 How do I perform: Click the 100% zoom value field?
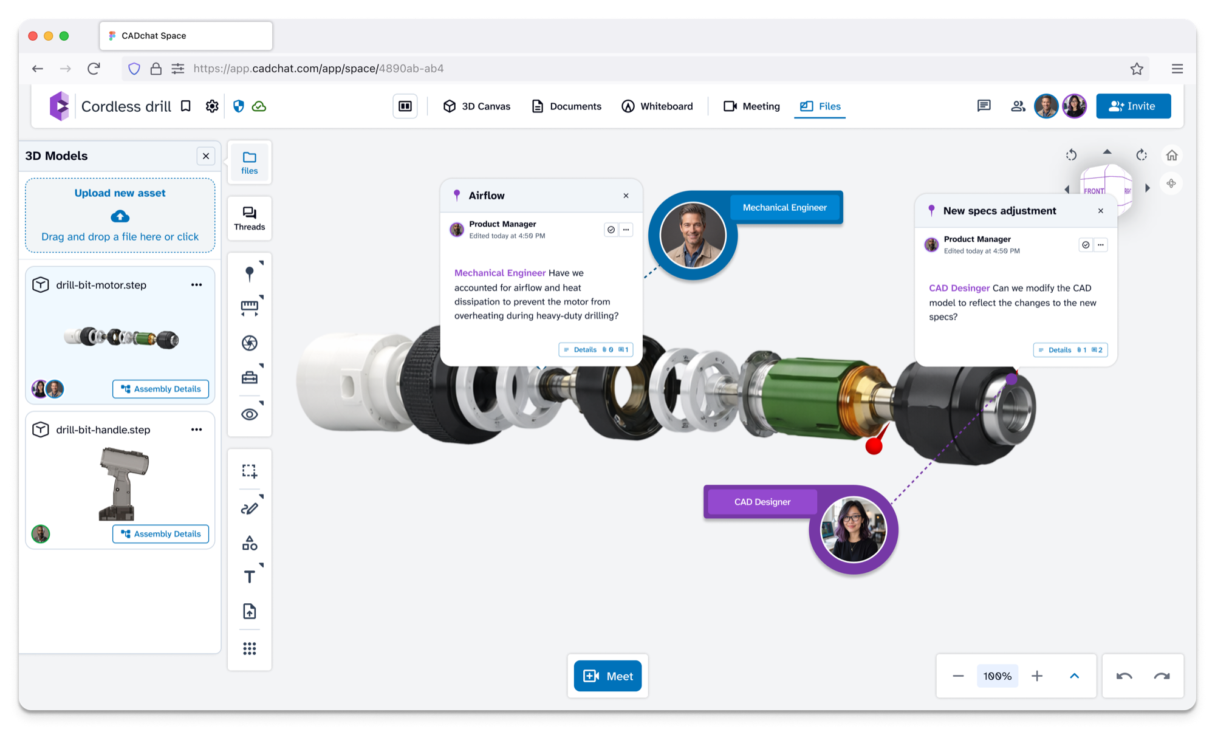(997, 676)
